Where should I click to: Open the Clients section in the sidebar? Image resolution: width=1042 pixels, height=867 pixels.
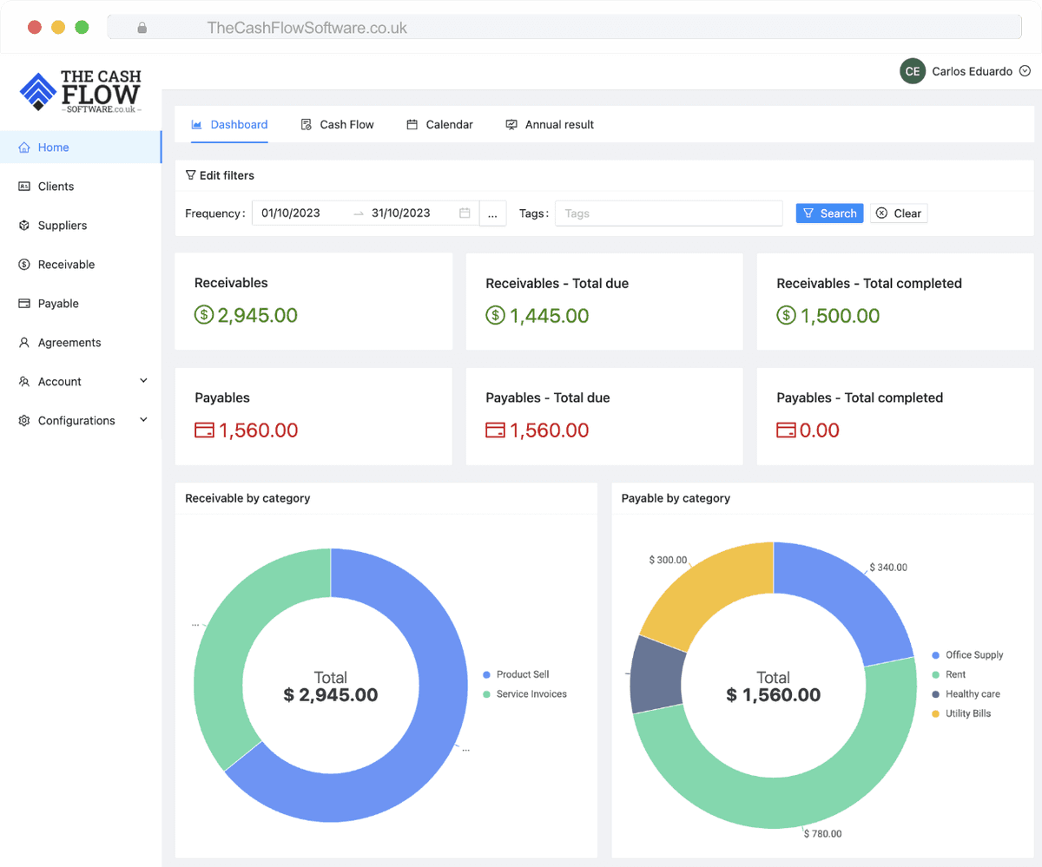tap(57, 186)
